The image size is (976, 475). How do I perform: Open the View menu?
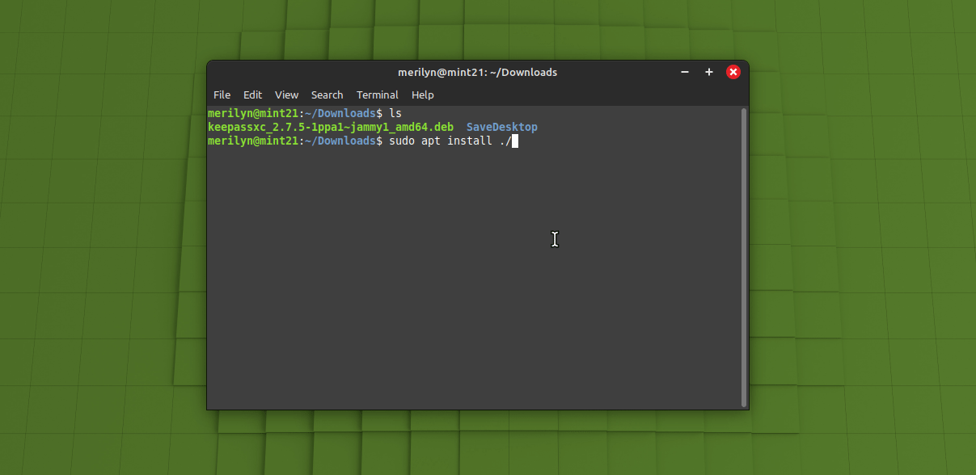tap(286, 95)
